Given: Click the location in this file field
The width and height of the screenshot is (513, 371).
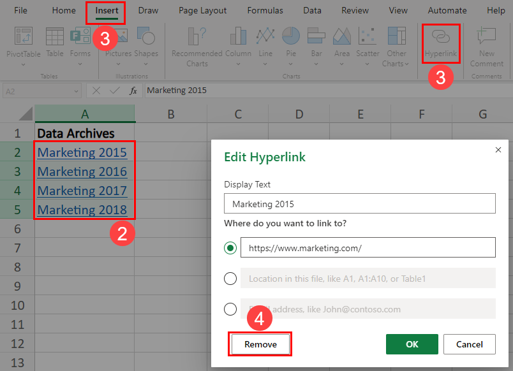Looking at the screenshot, I should (x=368, y=278).
